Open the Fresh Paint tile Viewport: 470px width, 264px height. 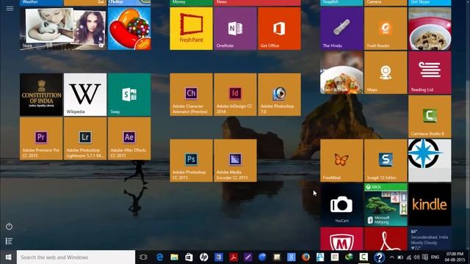[x=191, y=29]
